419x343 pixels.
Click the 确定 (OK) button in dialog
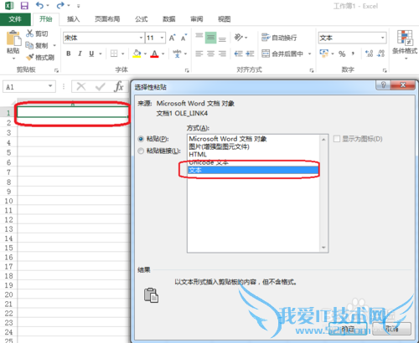[348, 329]
